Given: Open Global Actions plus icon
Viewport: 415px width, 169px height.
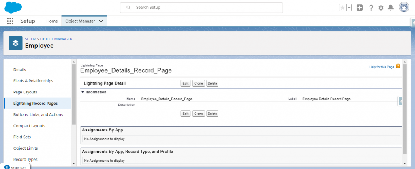Looking at the screenshot, I should pyautogui.click(x=359, y=8).
